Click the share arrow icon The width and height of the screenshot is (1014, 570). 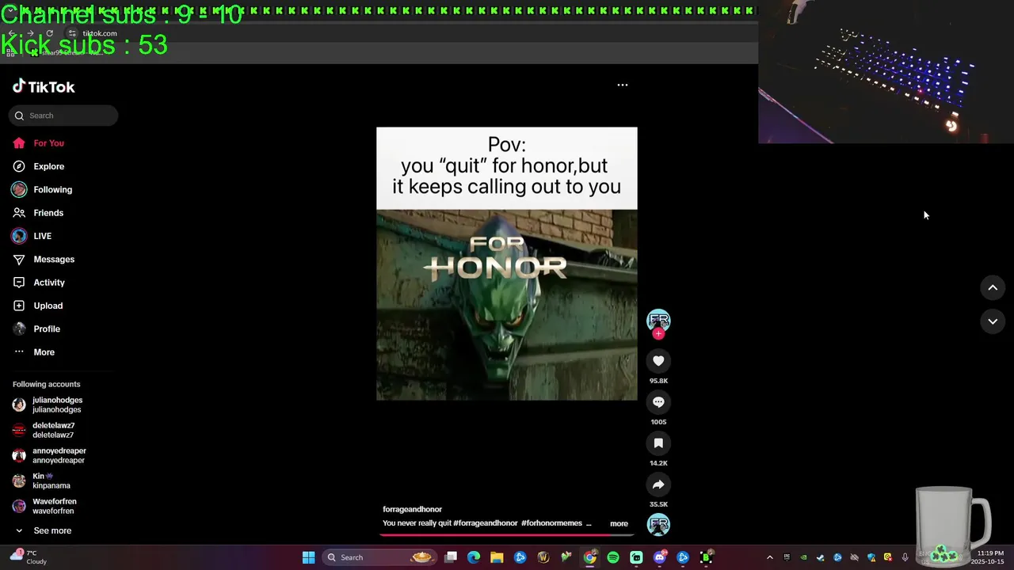coord(658,484)
